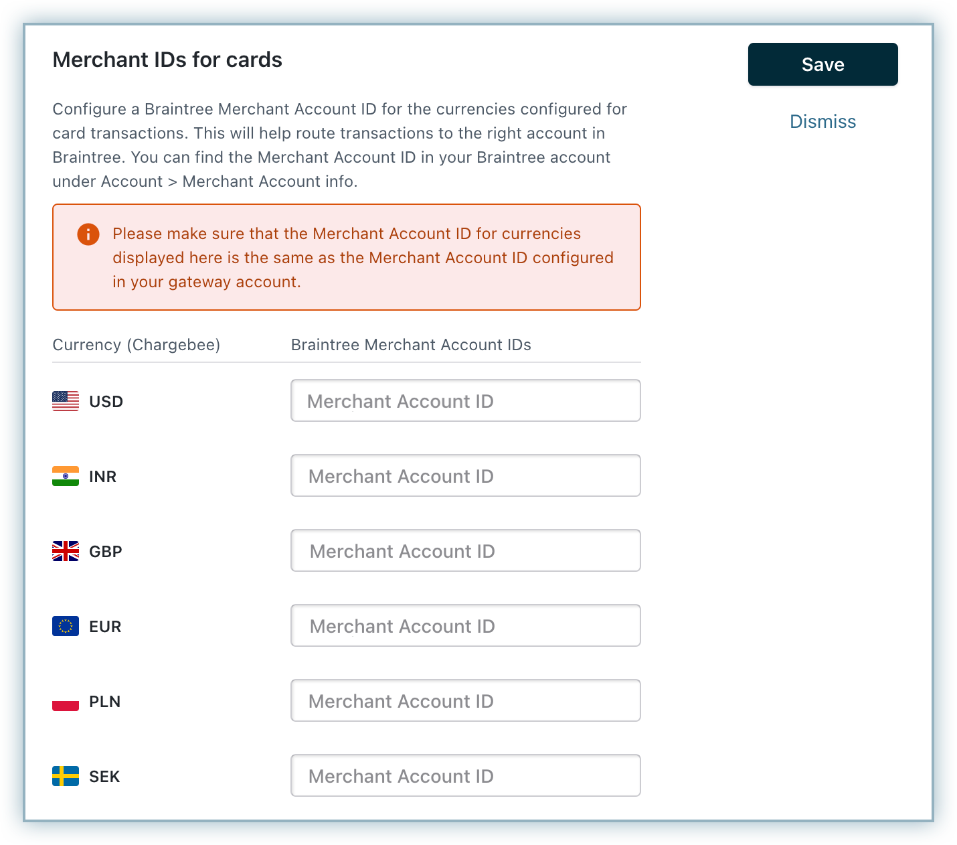This screenshot has width=957, height=845.
Task: Focus the USD Merchant Account ID field
Action: click(x=465, y=401)
